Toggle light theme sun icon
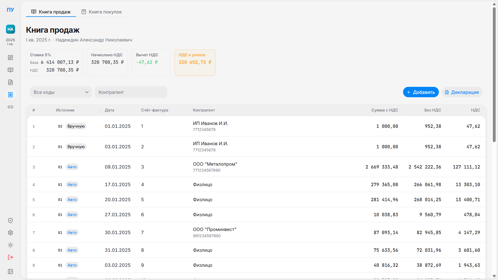The height and width of the screenshot is (280, 498). [10, 245]
